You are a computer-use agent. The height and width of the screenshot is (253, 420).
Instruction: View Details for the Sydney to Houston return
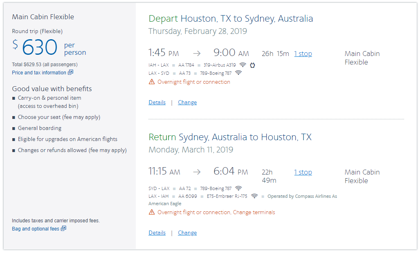[157, 233]
